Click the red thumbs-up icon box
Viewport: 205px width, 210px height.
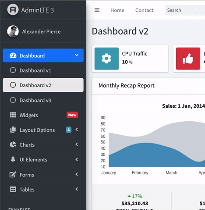[188, 59]
